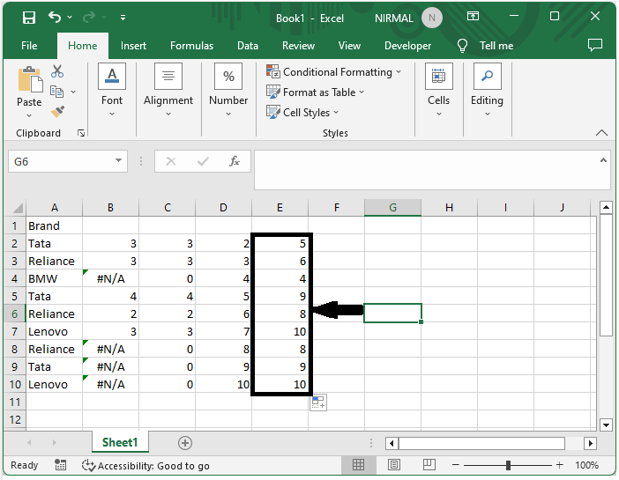Select the Sheet1 worksheet tab
619x480 pixels.
(x=120, y=443)
